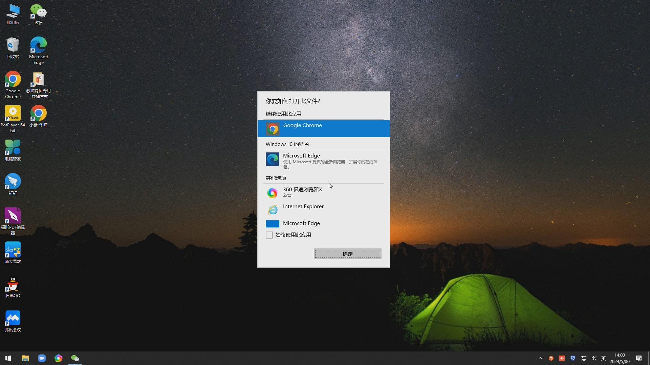Select the 福昕PDF编辑器 desktop icon
The image size is (650, 365).
pyautogui.click(x=13, y=221)
